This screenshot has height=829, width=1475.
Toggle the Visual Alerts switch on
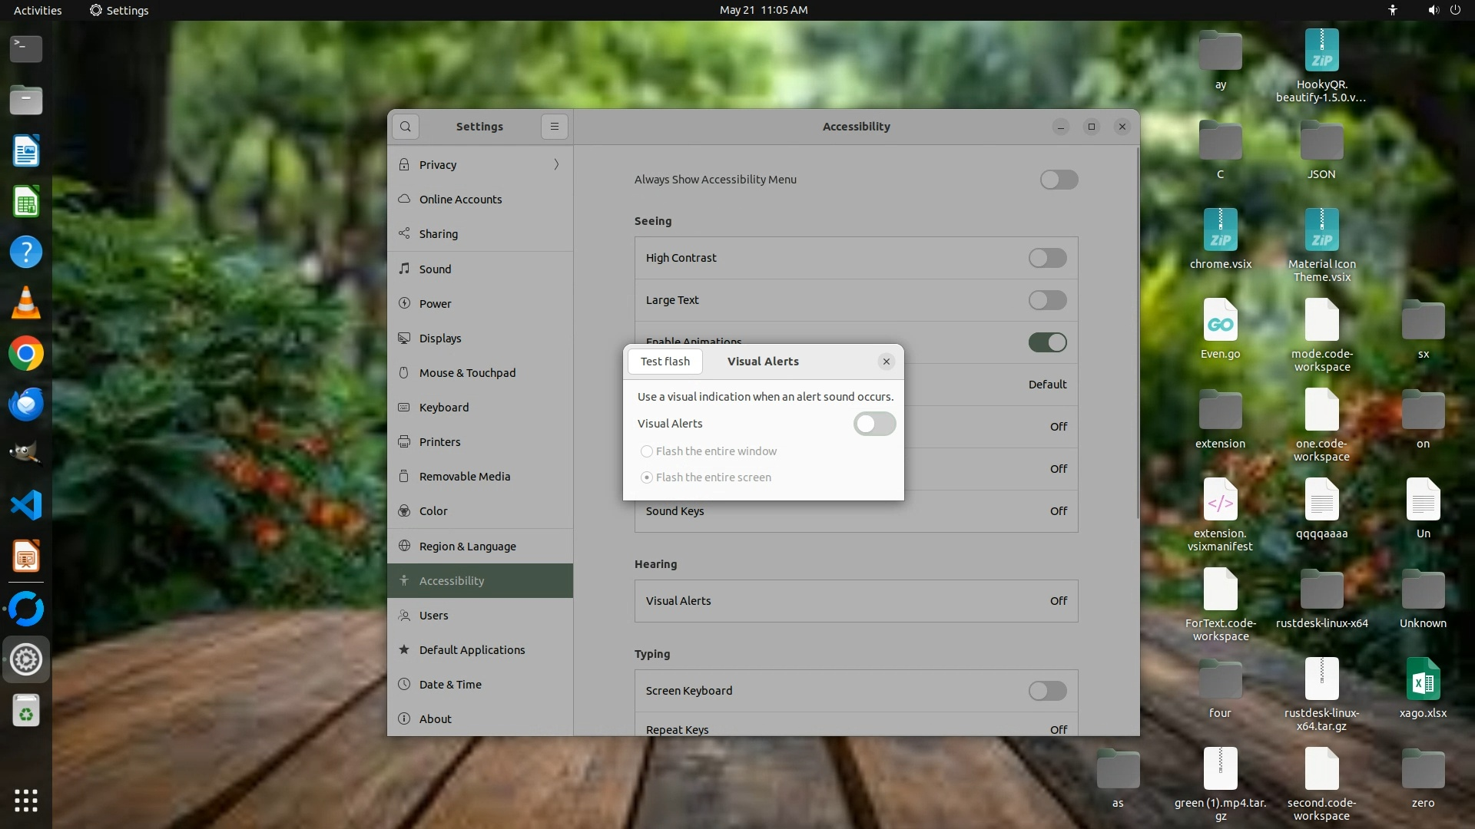click(x=874, y=424)
